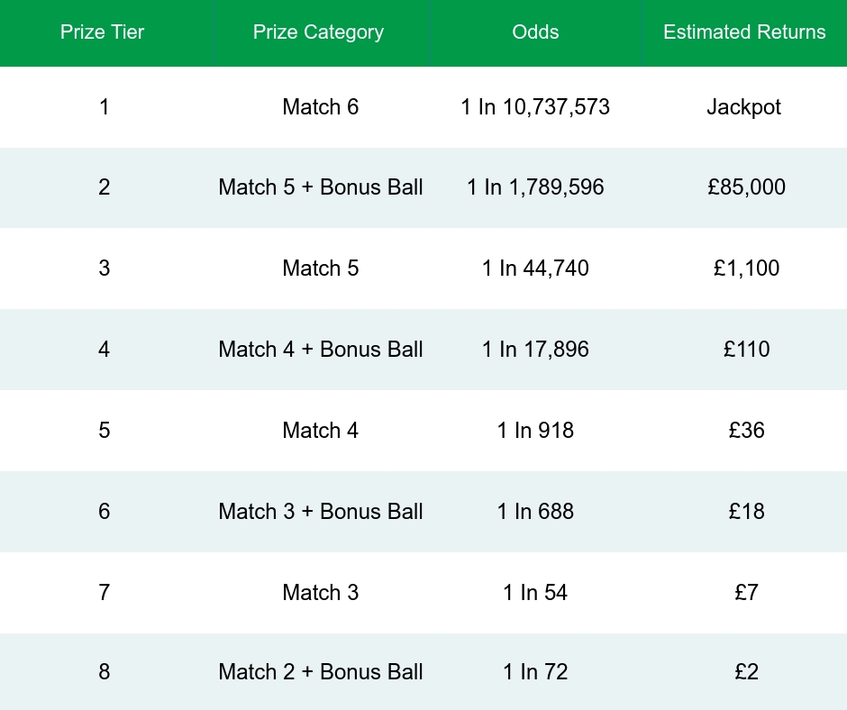Select the £36 estimated returns cell
This screenshot has height=710, width=847.
tap(746, 431)
